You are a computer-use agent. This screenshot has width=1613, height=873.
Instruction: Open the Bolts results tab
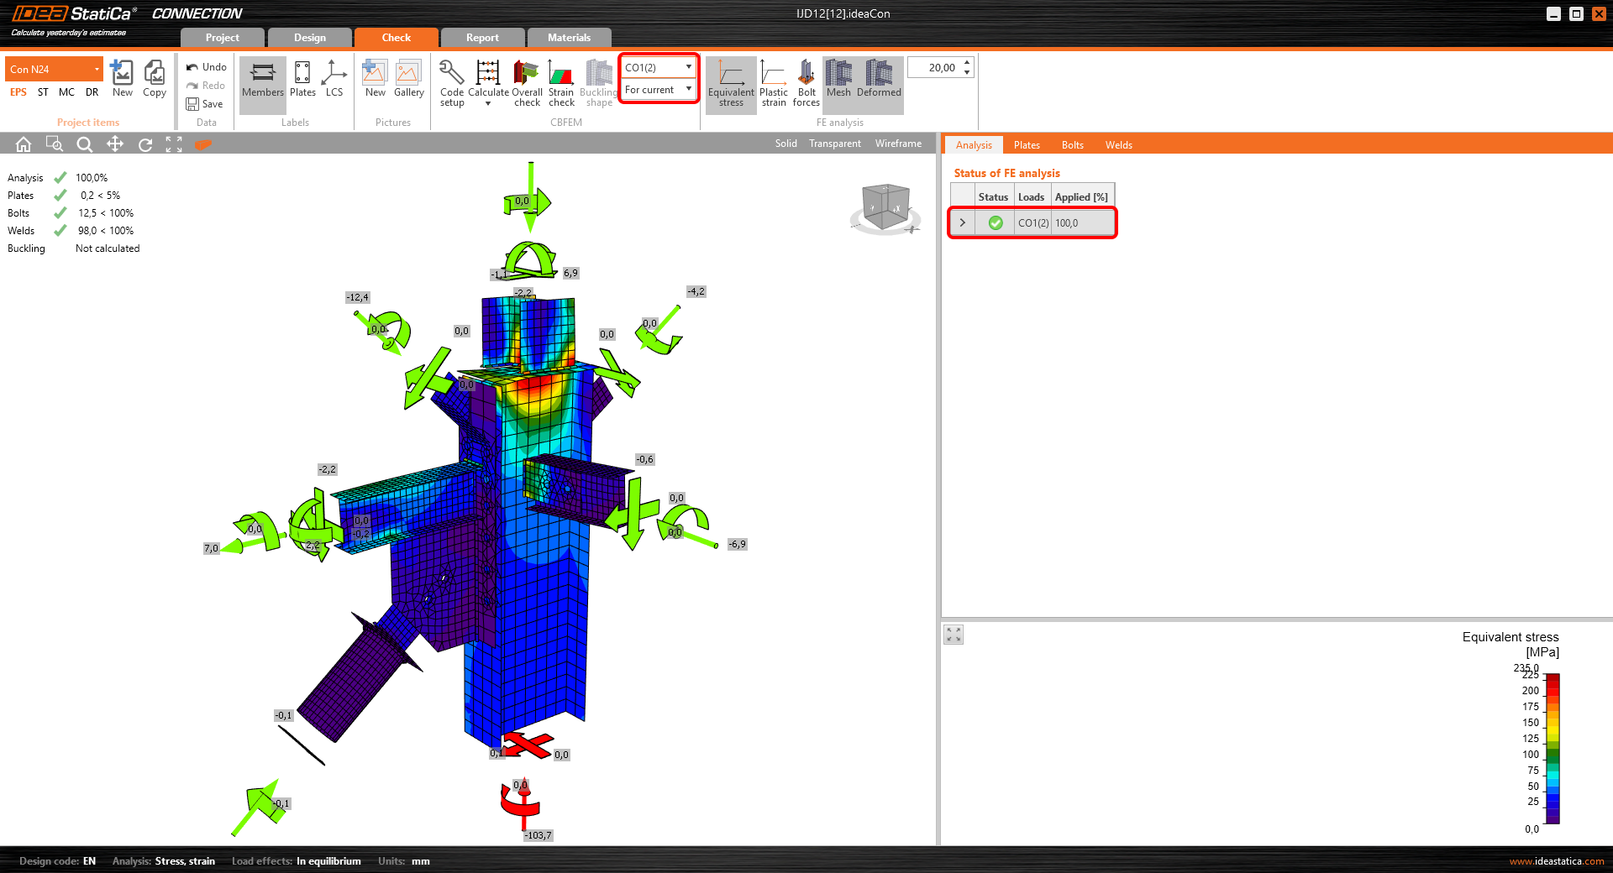[x=1073, y=145]
